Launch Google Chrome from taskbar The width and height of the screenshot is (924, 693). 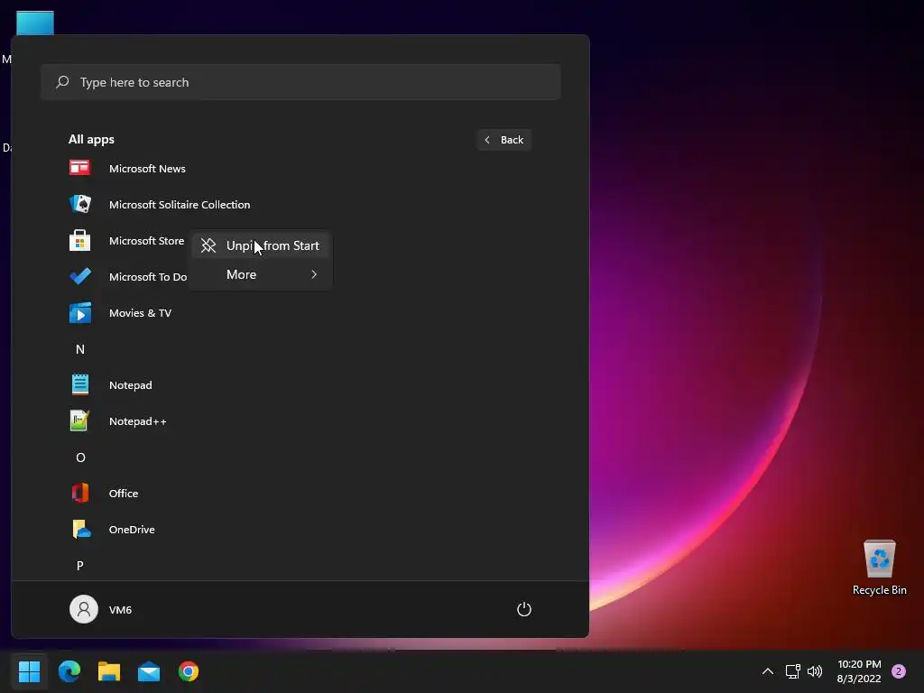click(189, 670)
